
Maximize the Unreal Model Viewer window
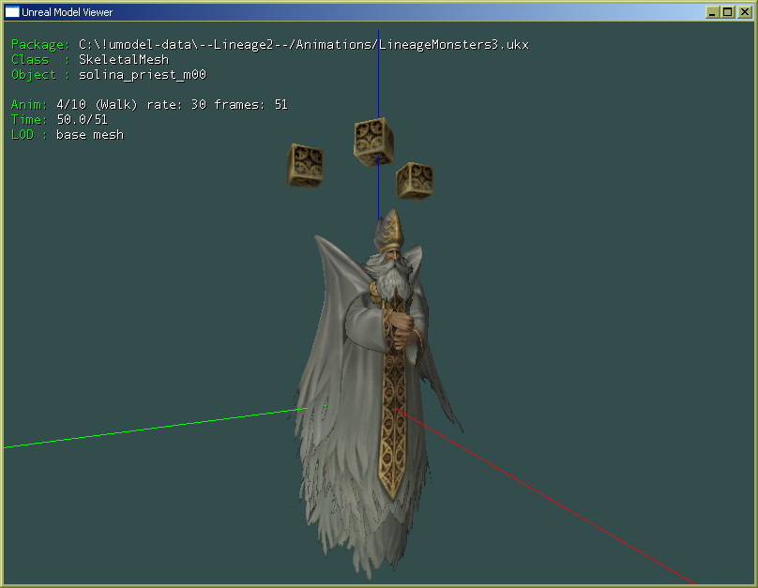tap(728, 12)
